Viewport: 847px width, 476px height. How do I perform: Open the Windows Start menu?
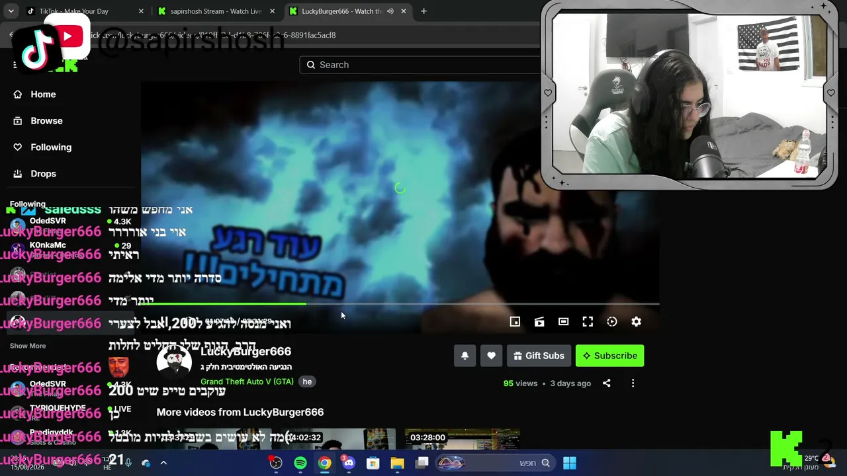click(x=569, y=463)
